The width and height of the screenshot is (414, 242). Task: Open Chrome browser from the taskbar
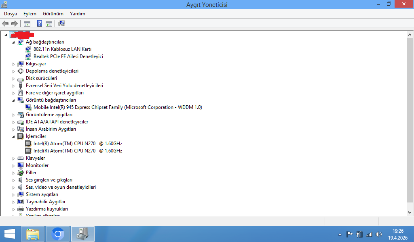click(x=58, y=234)
